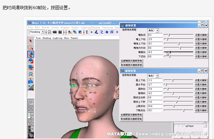The image size is (214, 139).
Task: Click the 上眼皮动 value field
Action: (155, 106)
